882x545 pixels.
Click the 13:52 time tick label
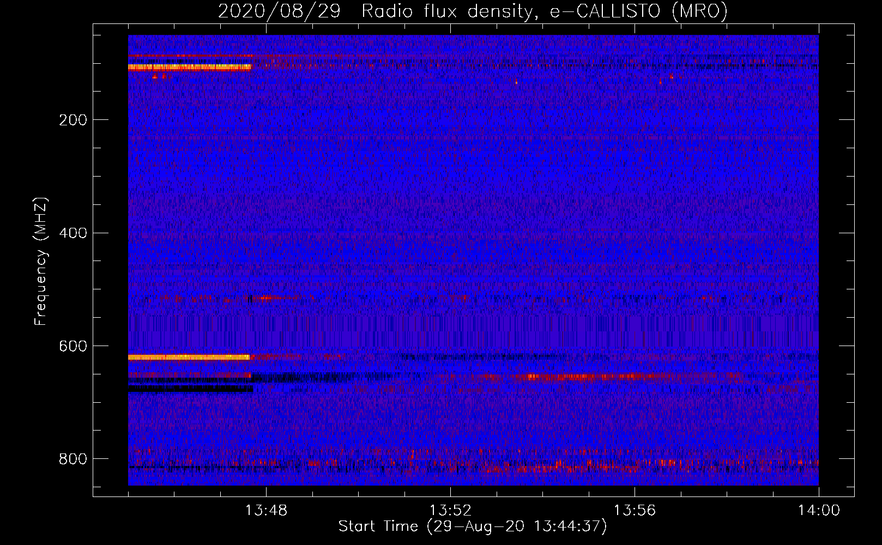tap(450, 511)
